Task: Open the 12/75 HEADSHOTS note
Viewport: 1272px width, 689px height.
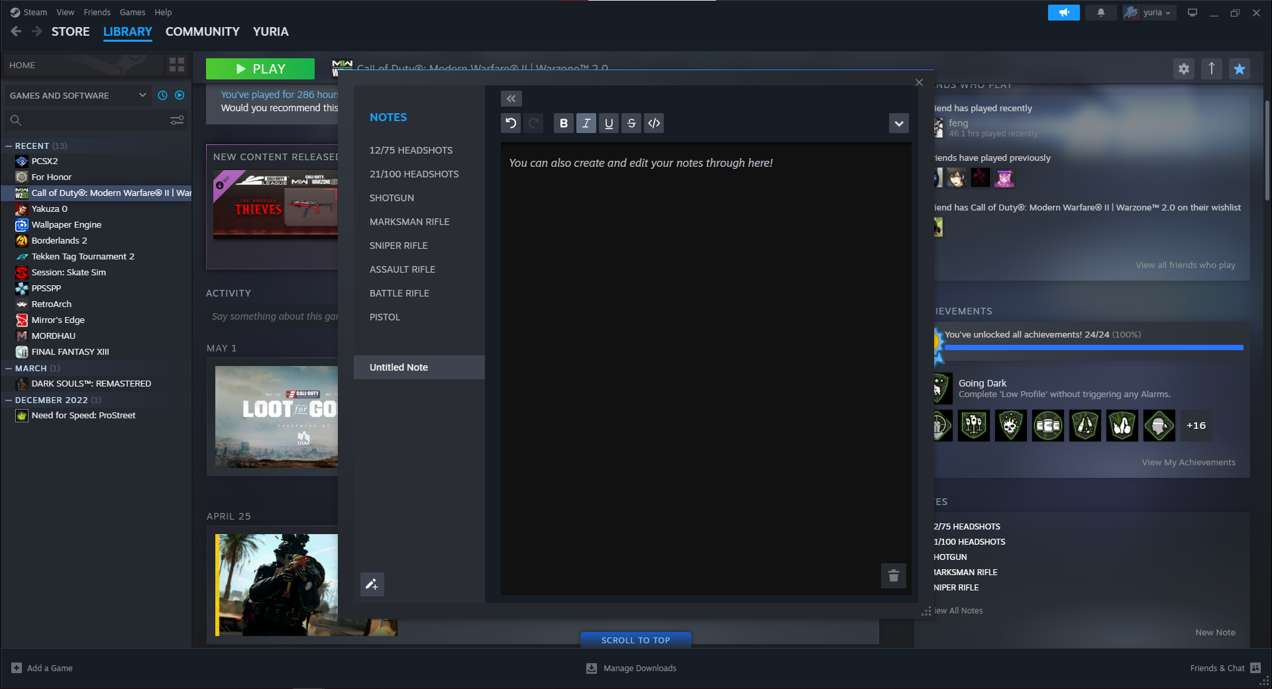Action: [x=419, y=150]
